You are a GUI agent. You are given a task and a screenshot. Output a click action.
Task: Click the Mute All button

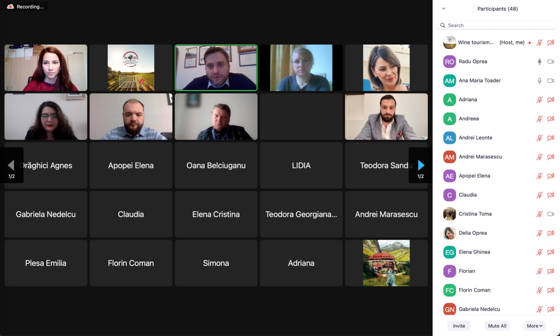[497, 326]
